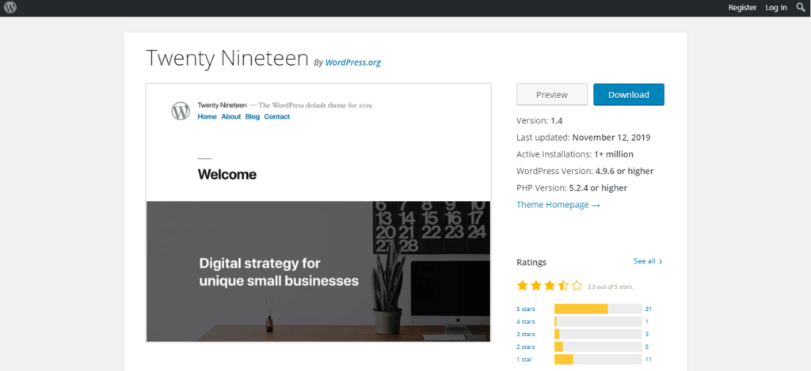Click the 5 stars rating label

pos(526,309)
